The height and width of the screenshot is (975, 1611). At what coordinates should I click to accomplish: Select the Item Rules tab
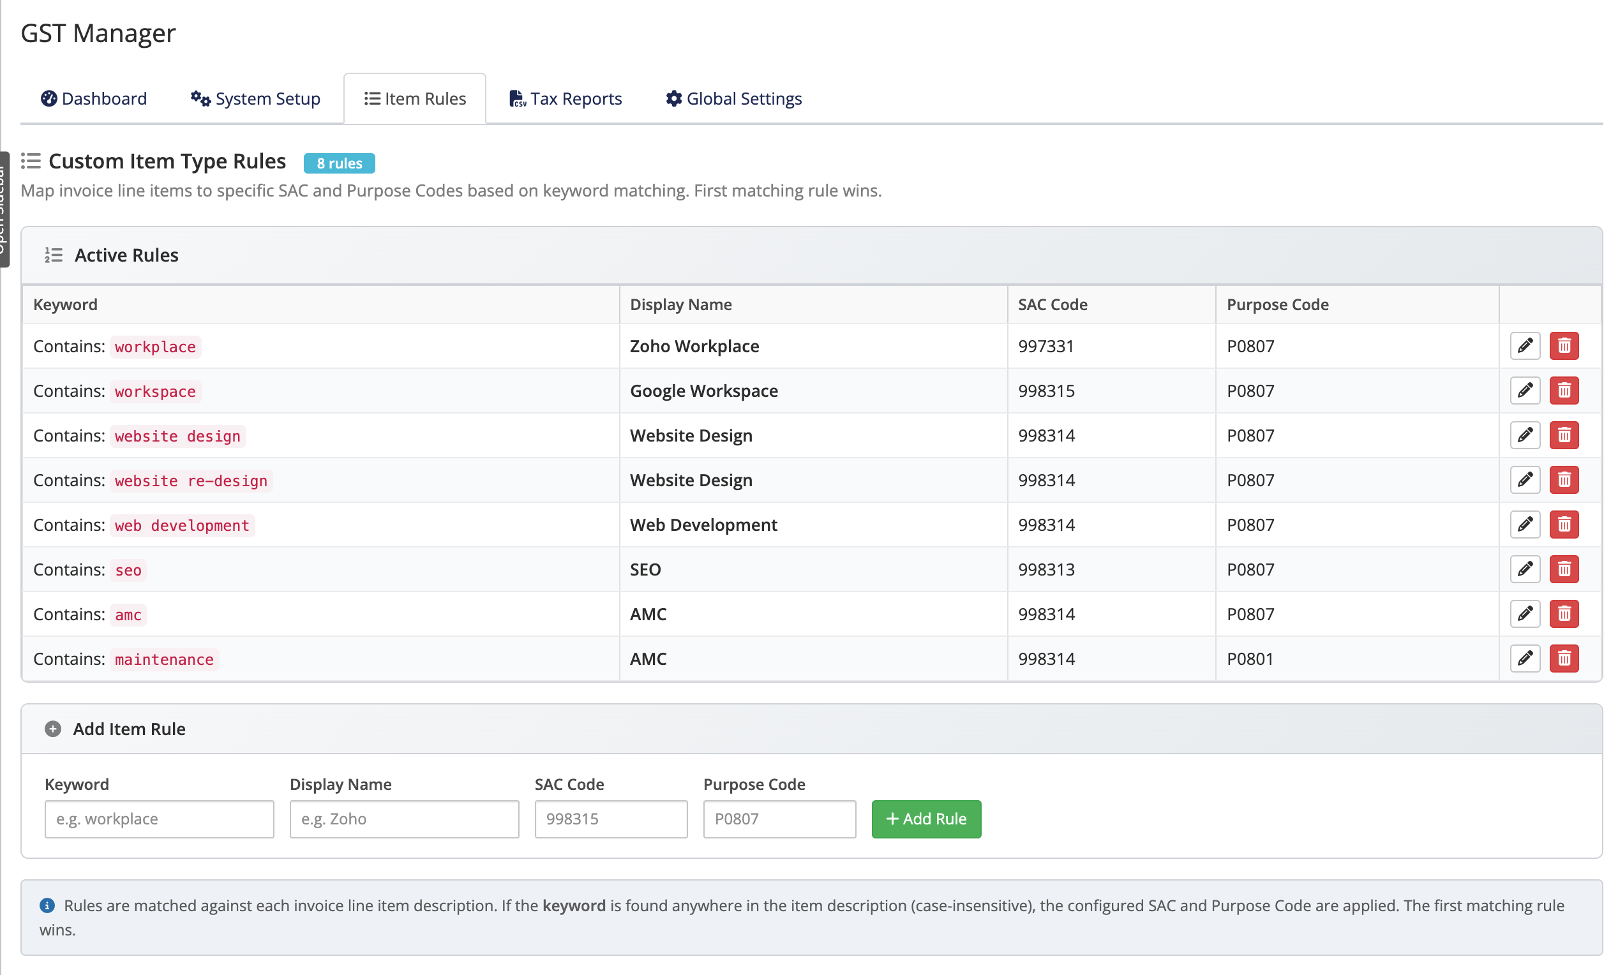415,99
